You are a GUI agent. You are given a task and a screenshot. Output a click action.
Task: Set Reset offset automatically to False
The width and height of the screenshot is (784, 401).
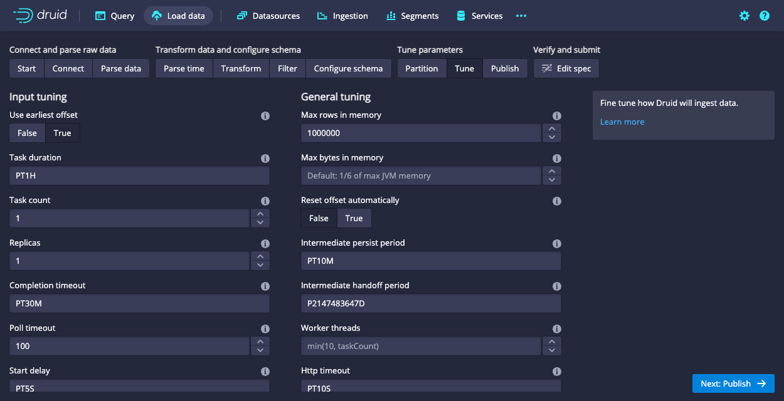coord(317,218)
